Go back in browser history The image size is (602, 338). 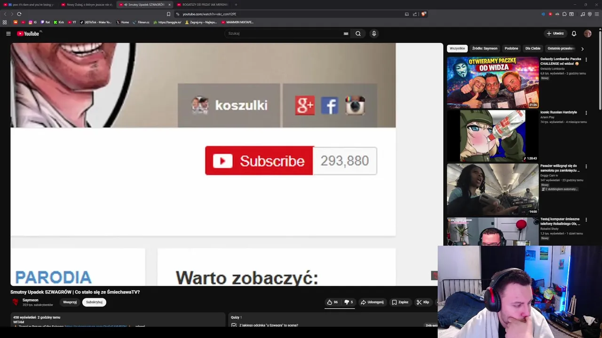tap(5, 14)
